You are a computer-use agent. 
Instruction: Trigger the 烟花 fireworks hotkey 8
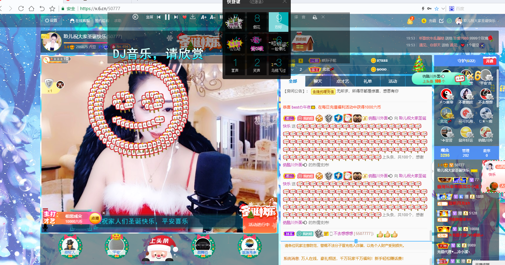point(257,22)
